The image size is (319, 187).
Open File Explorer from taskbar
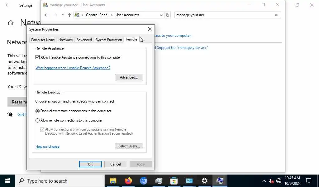(x=113, y=181)
